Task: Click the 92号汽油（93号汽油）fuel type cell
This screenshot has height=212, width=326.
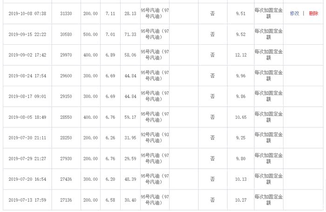Action: [154, 138]
